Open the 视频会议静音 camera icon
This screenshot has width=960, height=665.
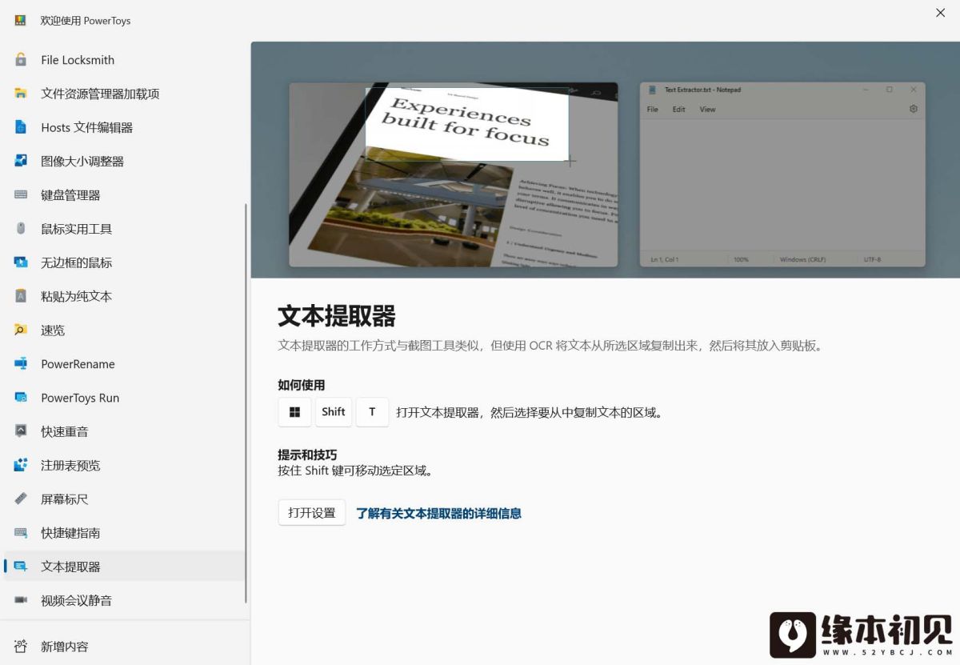(21, 600)
